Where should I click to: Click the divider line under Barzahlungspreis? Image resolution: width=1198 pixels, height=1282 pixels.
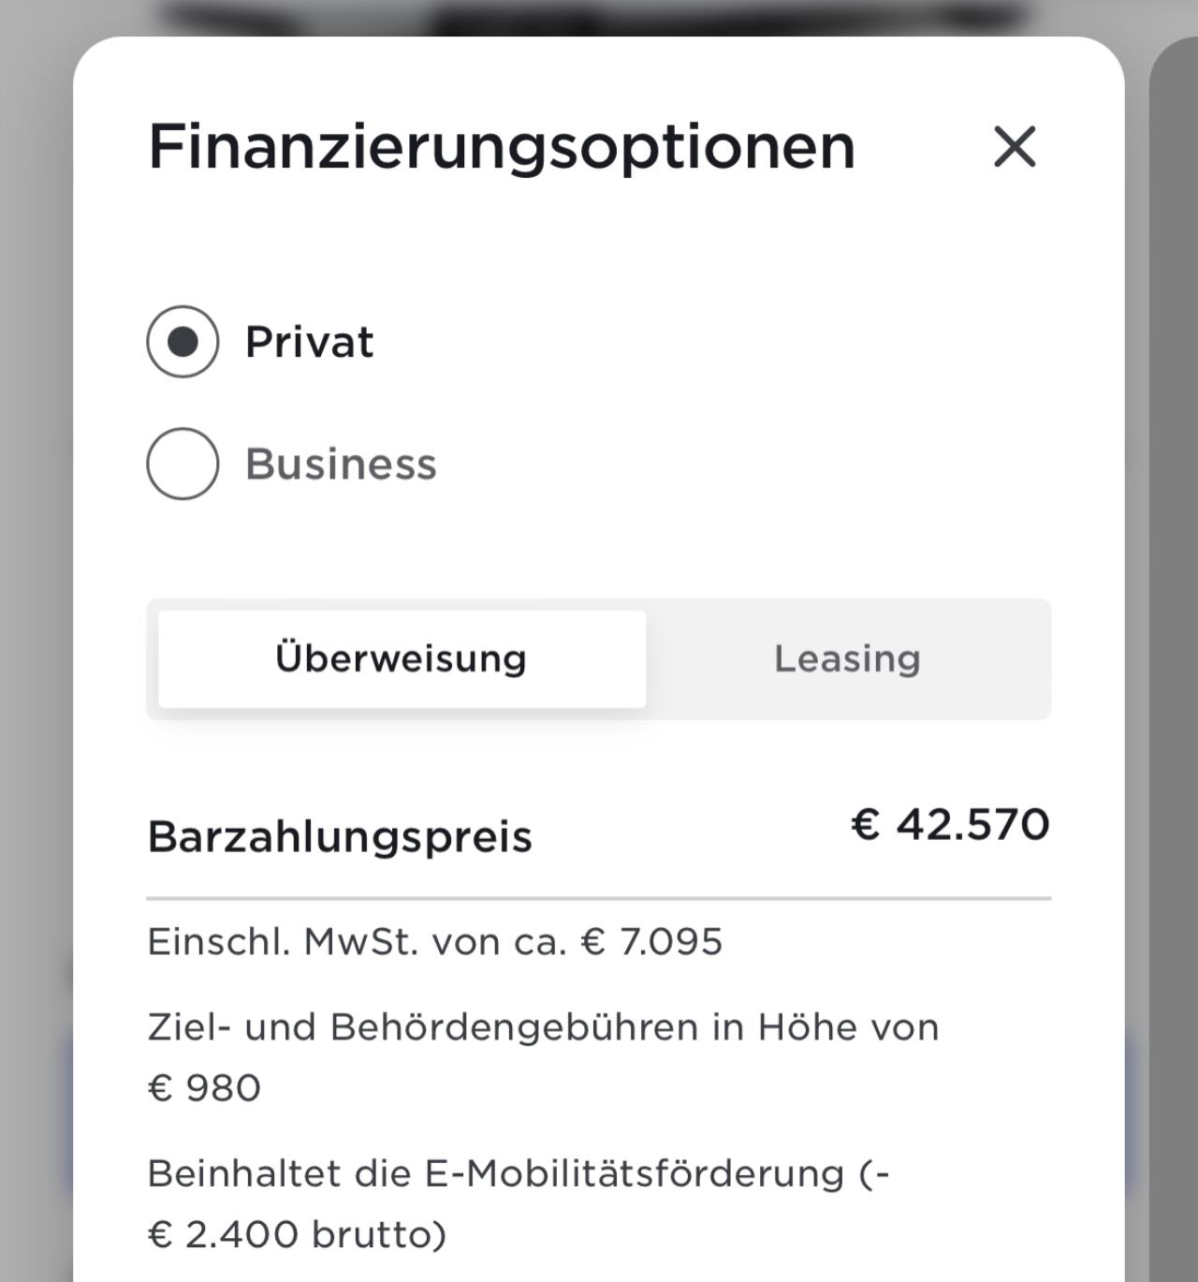pos(599,898)
